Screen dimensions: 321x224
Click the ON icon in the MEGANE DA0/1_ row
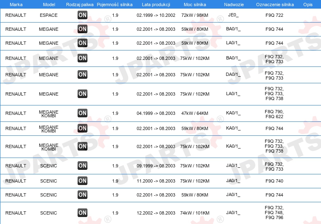point(83,75)
